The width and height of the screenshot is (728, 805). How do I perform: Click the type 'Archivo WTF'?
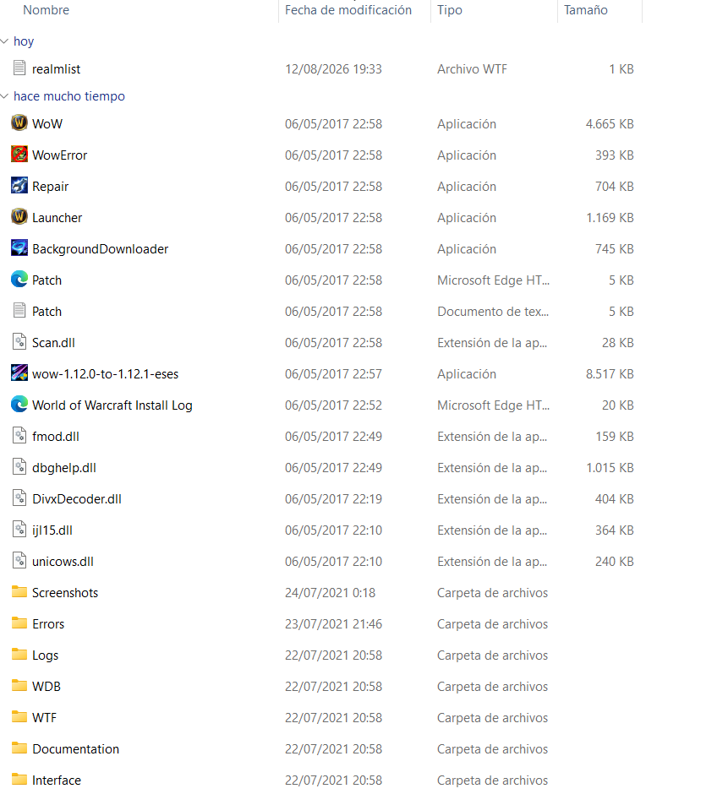[x=472, y=68]
